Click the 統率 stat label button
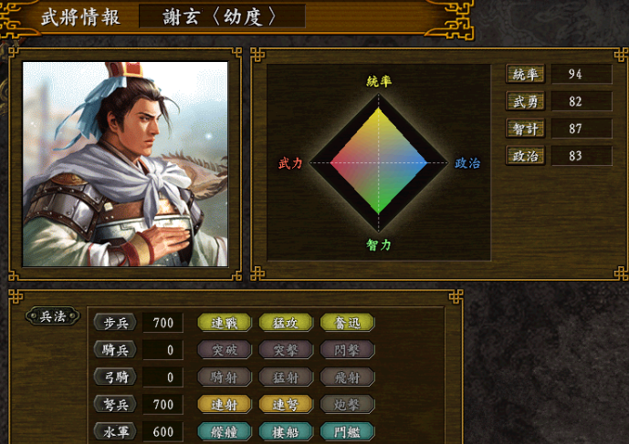Image resolution: width=629 pixels, height=444 pixels. click(525, 74)
